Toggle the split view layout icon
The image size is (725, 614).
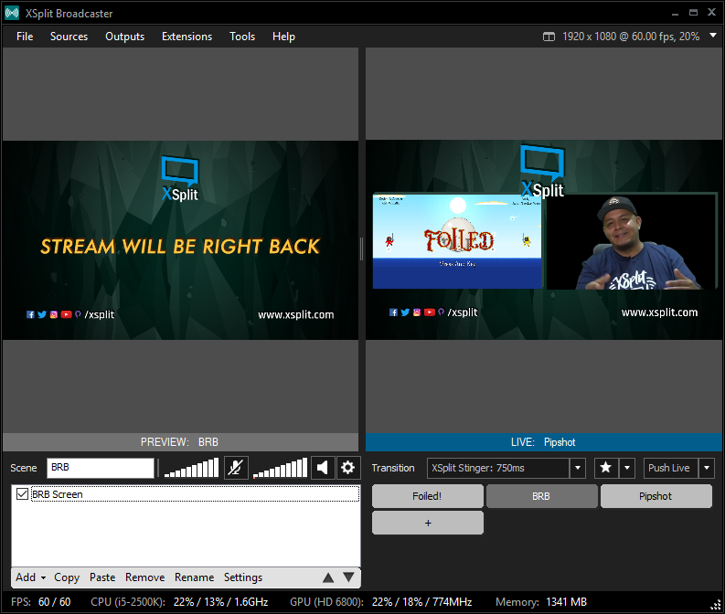coord(549,37)
